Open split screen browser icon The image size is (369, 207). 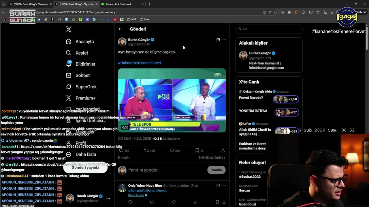[311, 12]
